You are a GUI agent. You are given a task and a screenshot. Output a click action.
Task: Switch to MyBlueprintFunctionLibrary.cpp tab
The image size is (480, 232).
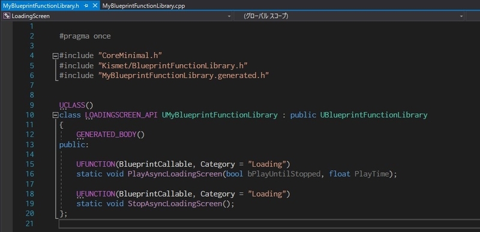(x=143, y=5)
